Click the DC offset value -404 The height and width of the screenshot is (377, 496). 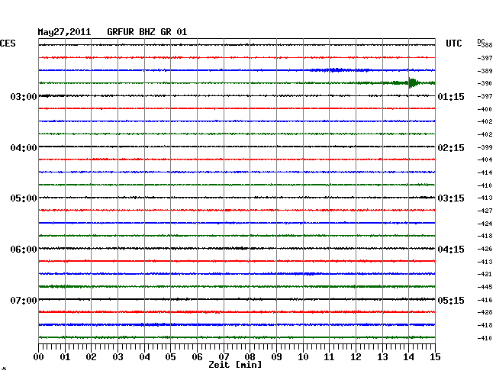pyautogui.click(x=485, y=159)
